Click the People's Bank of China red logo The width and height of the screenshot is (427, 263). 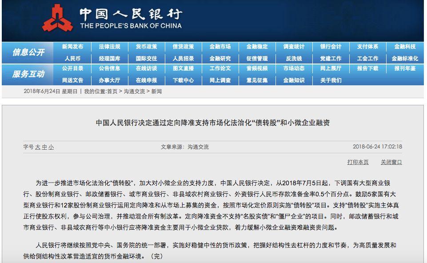(x=57, y=18)
